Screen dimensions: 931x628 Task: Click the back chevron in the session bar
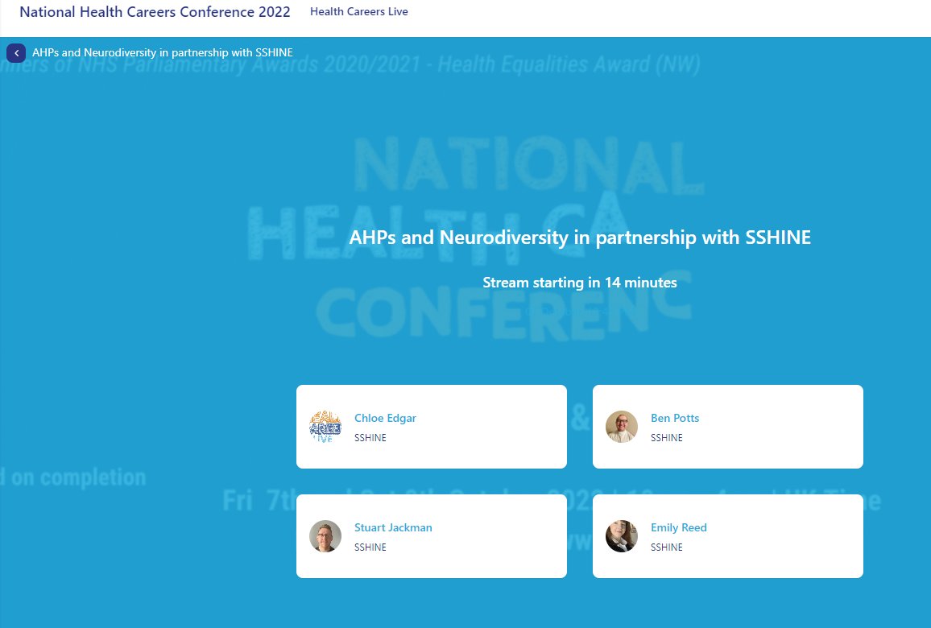pos(16,52)
